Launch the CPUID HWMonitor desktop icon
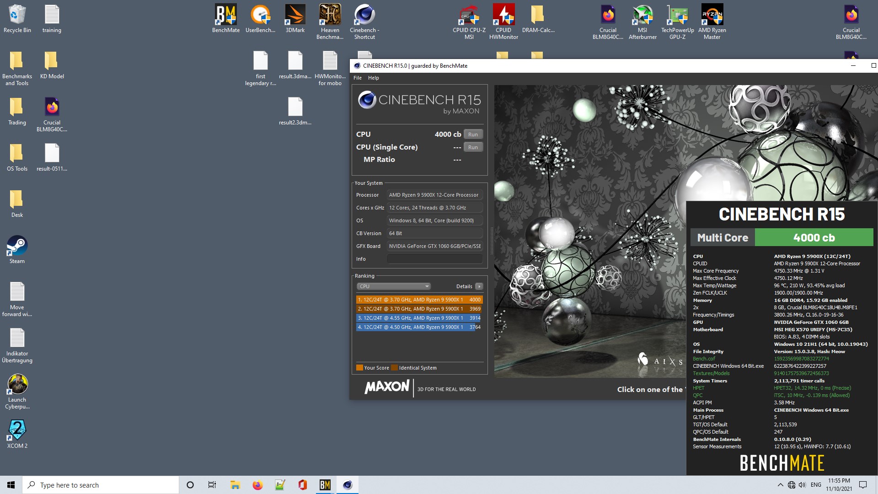878x494 pixels. (x=503, y=21)
